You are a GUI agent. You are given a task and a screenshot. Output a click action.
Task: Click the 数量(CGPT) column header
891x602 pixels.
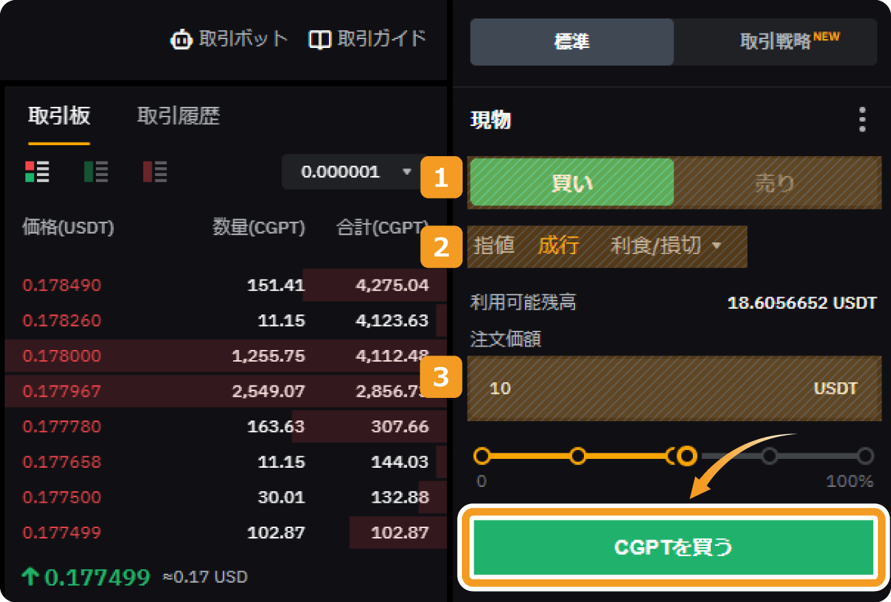[x=259, y=228]
